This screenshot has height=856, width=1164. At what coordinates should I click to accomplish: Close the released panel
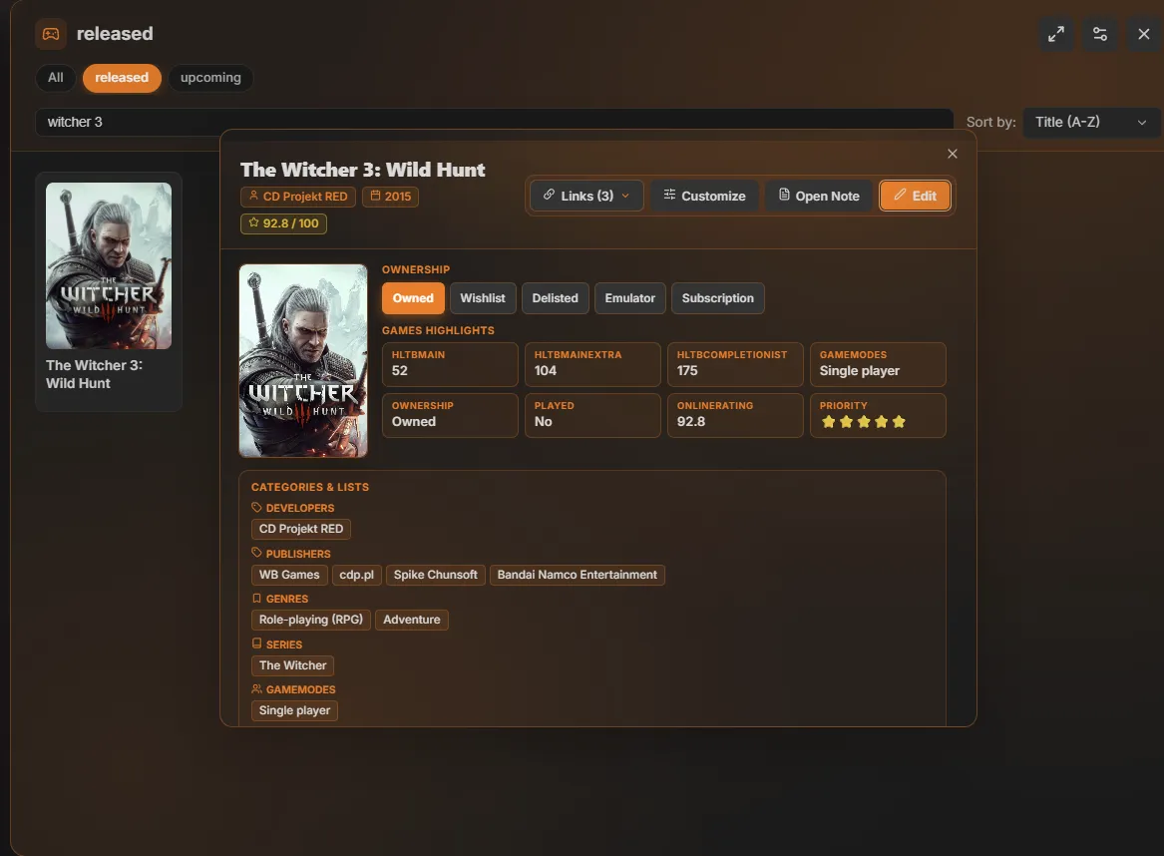1143,34
